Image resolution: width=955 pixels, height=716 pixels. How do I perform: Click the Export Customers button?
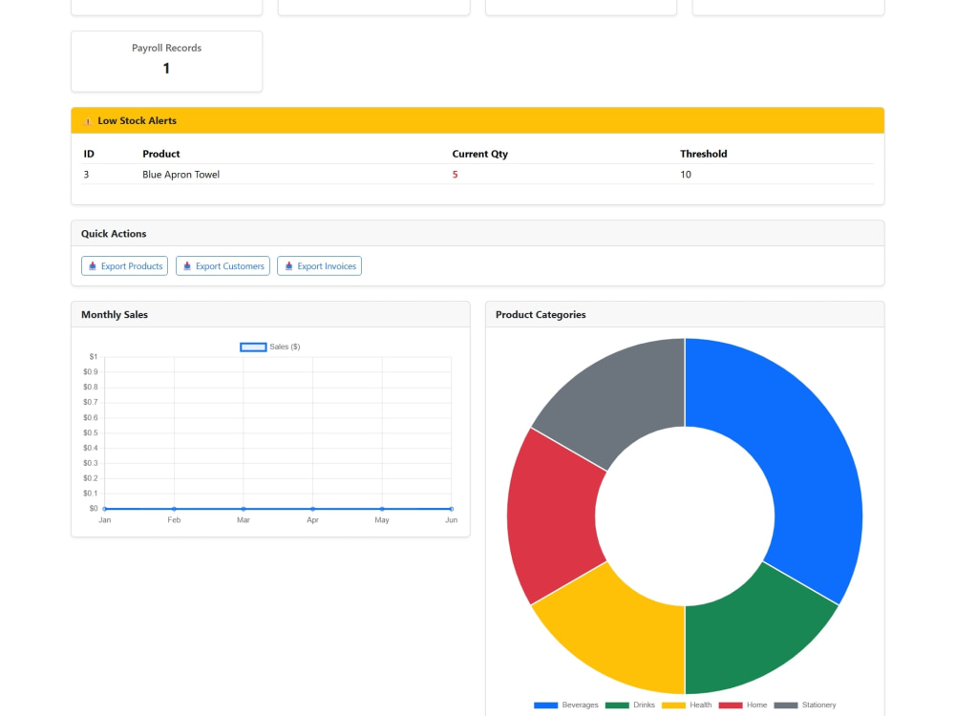pyautogui.click(x=223, y=266)
